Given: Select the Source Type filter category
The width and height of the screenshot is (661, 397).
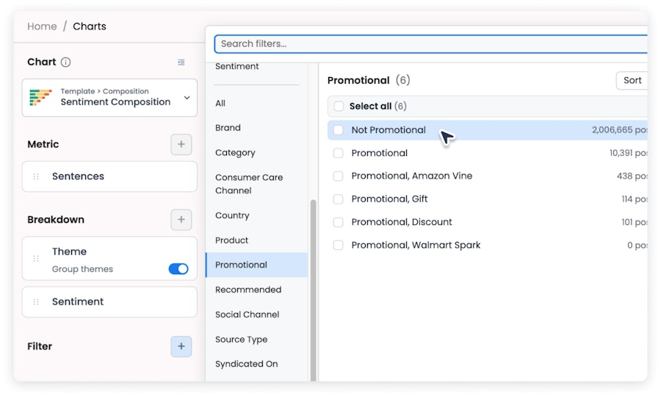Looking at the screenshot, I should [241, 340].
